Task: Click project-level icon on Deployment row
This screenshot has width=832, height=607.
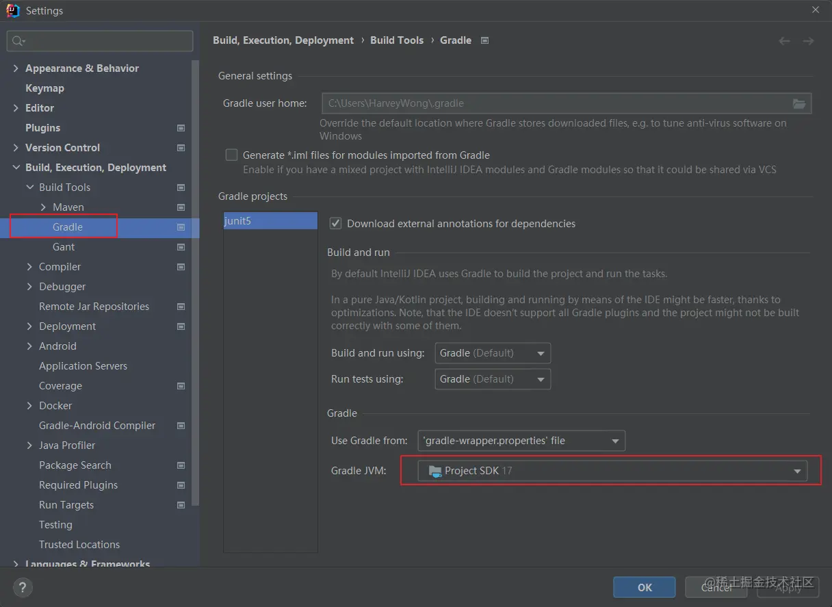Action: (x=181, y=326)
